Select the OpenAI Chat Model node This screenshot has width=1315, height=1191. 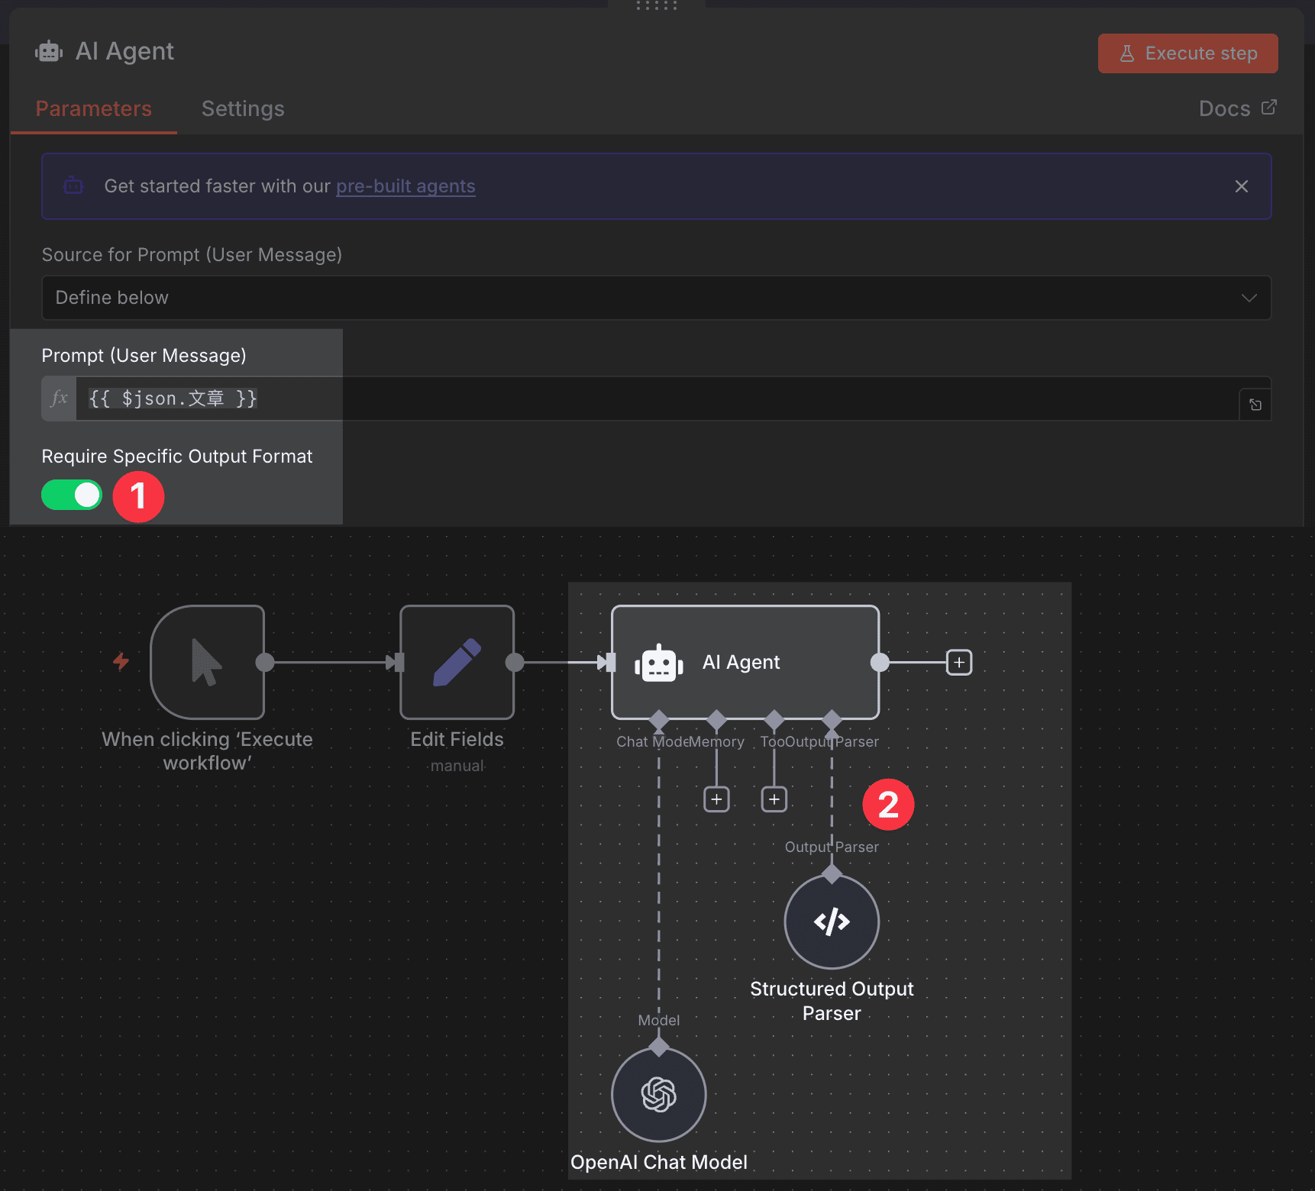pyautogui.click(x=658, y=1094)
